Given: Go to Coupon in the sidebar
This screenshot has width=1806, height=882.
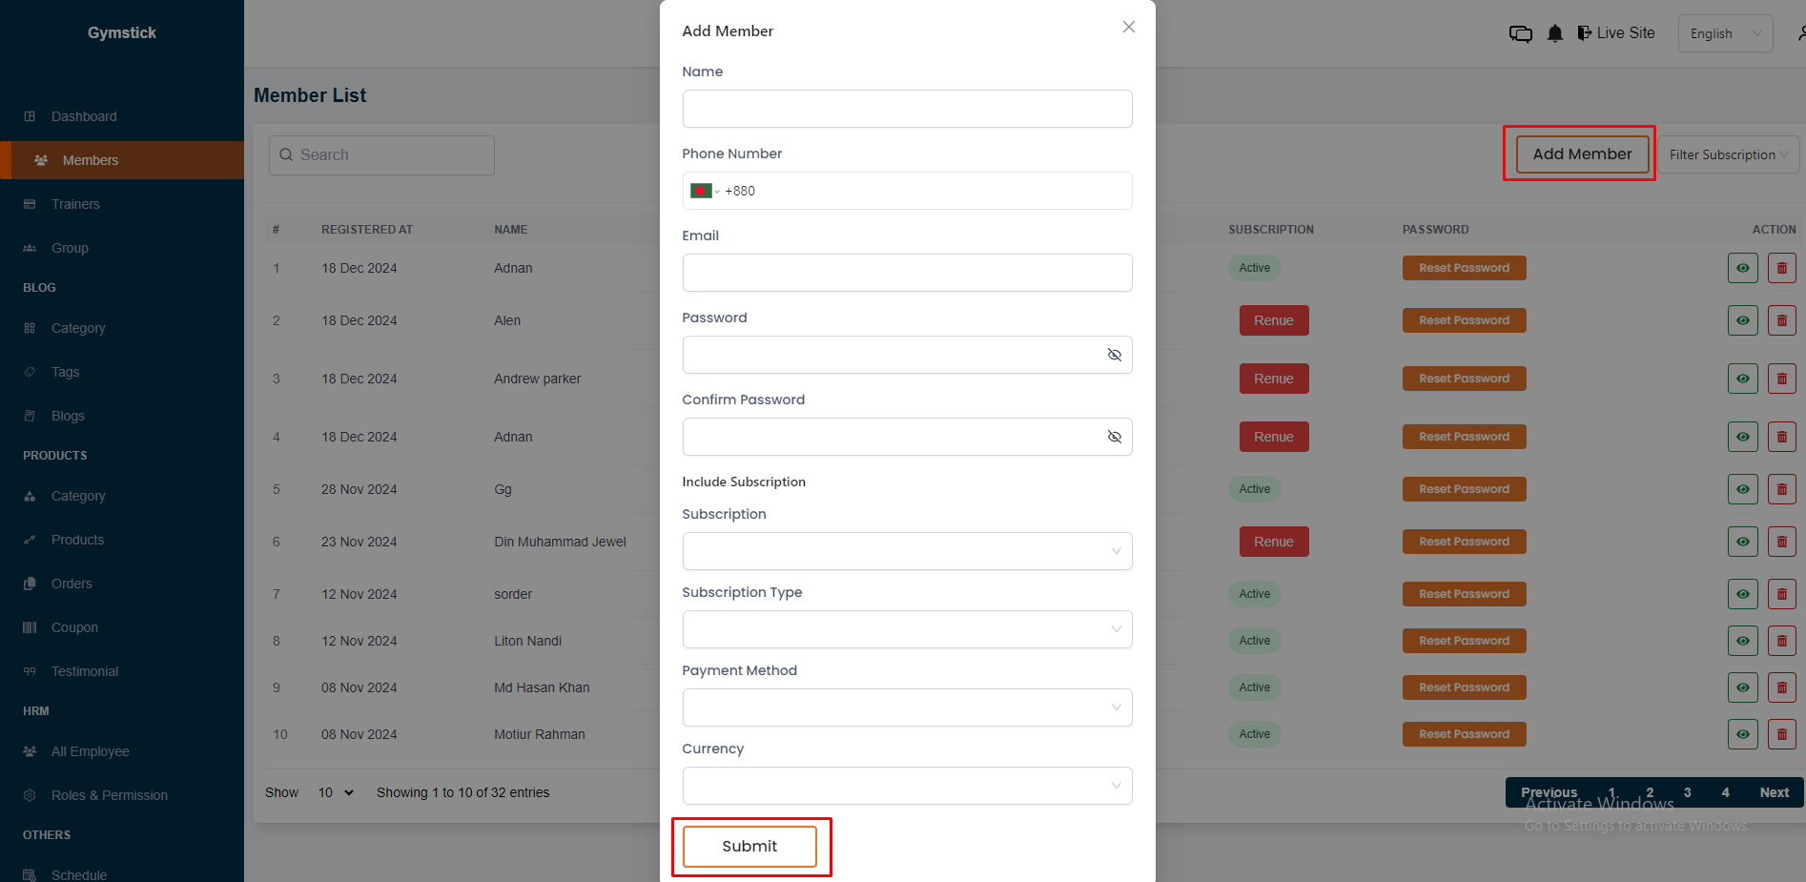Looking at the screenshot, I should pyautogui.click(x=74, y=627).
